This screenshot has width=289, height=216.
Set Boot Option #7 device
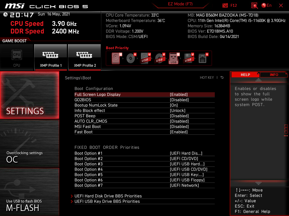coord(144,185)
